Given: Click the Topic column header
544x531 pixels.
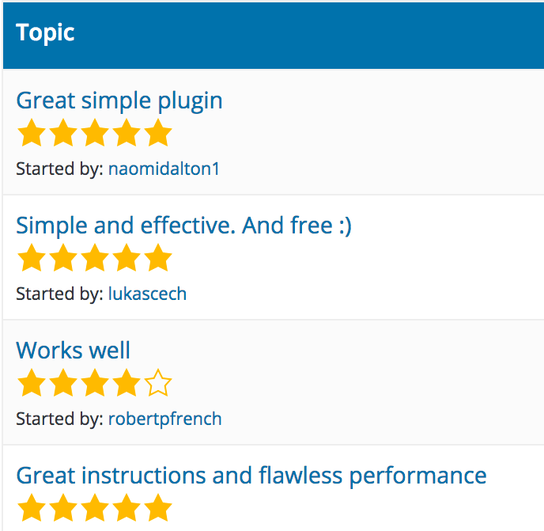Looking at the screenshot, I should [45, 33].
